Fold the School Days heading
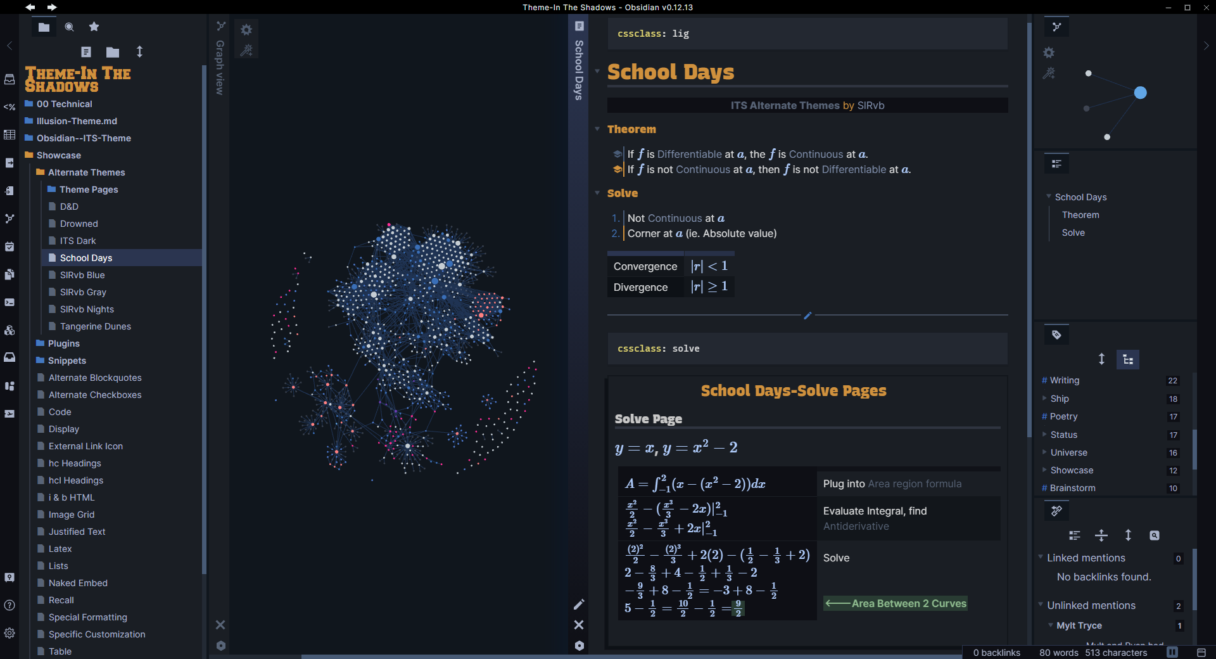 pos(597,72)
